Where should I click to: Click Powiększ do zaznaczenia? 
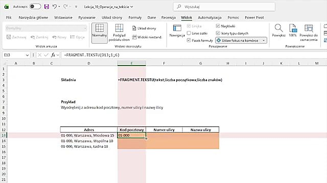(x=309, y=33)
